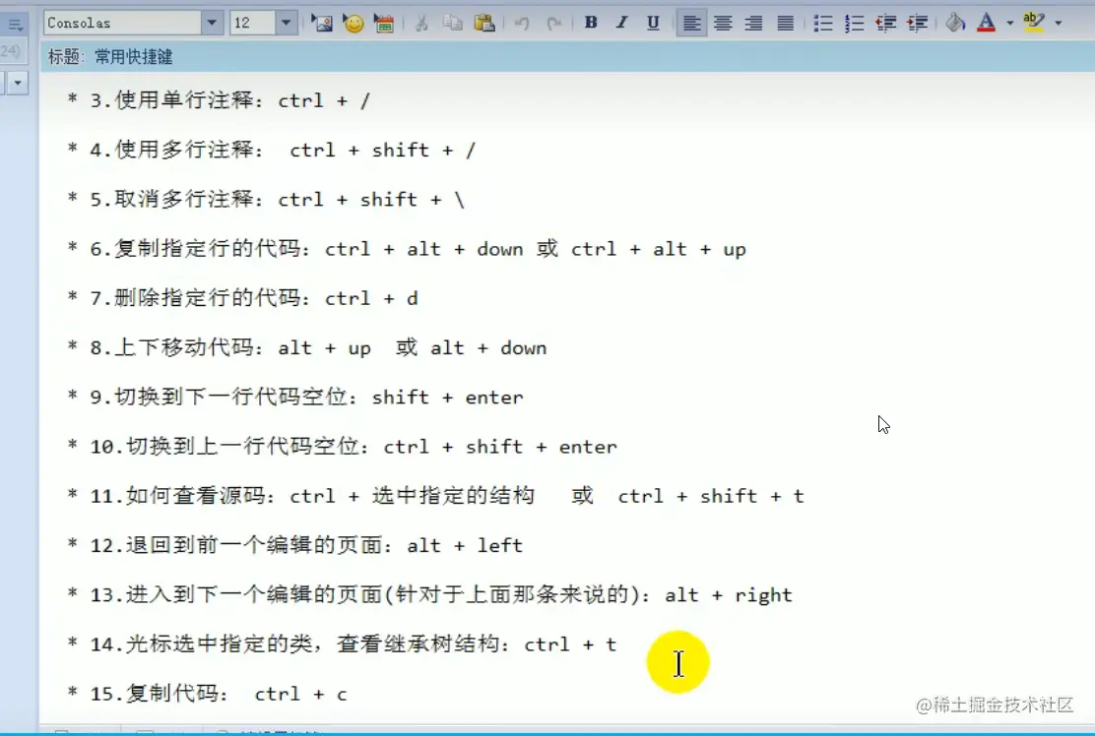Screen dimensions: 1095x736
Task: Click the copy icon in toolbar
Action: 453,23
